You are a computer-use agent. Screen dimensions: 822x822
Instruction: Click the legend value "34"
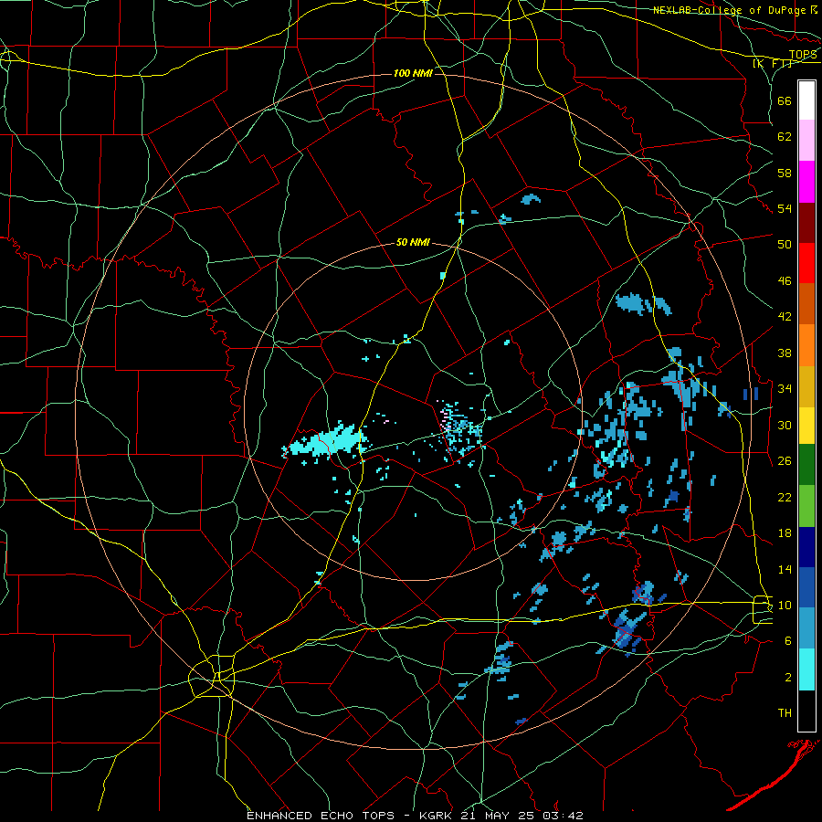(785, 389)
